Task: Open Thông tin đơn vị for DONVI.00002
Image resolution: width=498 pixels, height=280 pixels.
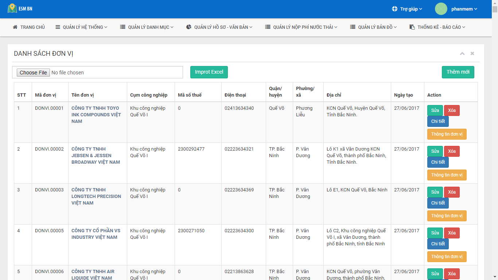Action: (x=447, y=175)
